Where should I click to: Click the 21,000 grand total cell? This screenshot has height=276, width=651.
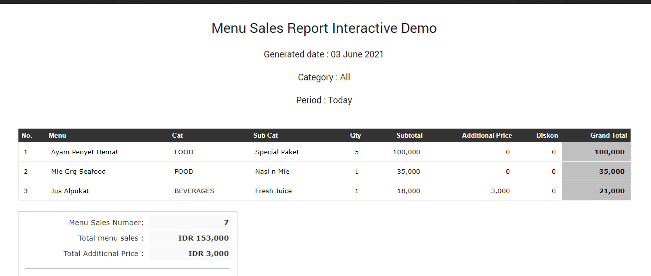point(611,191)
